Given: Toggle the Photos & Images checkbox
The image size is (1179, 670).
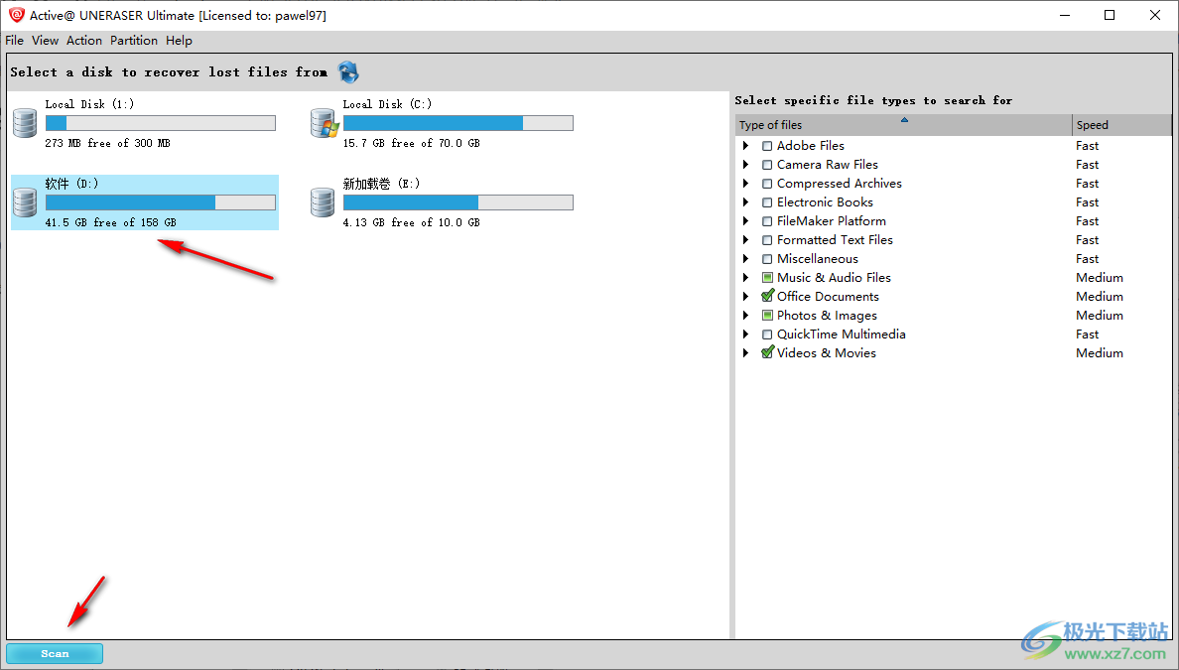Looking at the screenshot, I should coord(767,315).
